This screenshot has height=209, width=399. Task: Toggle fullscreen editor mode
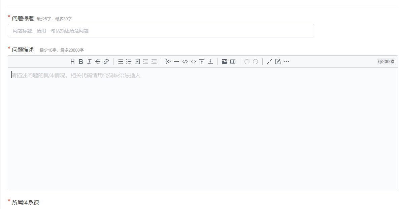(x=269, y=62)
